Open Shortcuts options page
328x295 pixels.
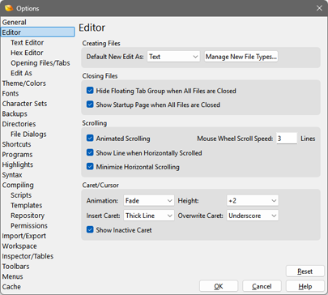tap(16, 144)
